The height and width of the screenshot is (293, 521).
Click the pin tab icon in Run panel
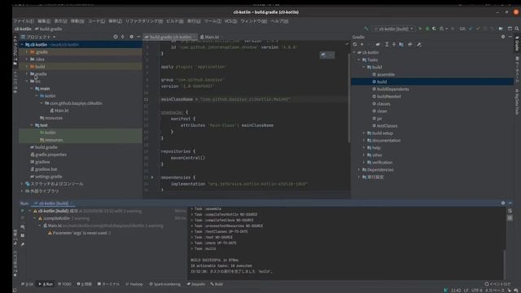tap(23, 244)
